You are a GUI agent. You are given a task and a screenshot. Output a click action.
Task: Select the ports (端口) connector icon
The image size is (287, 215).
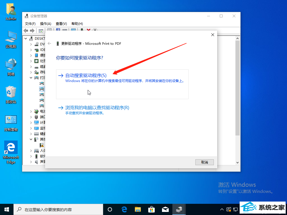pos(37,117)
